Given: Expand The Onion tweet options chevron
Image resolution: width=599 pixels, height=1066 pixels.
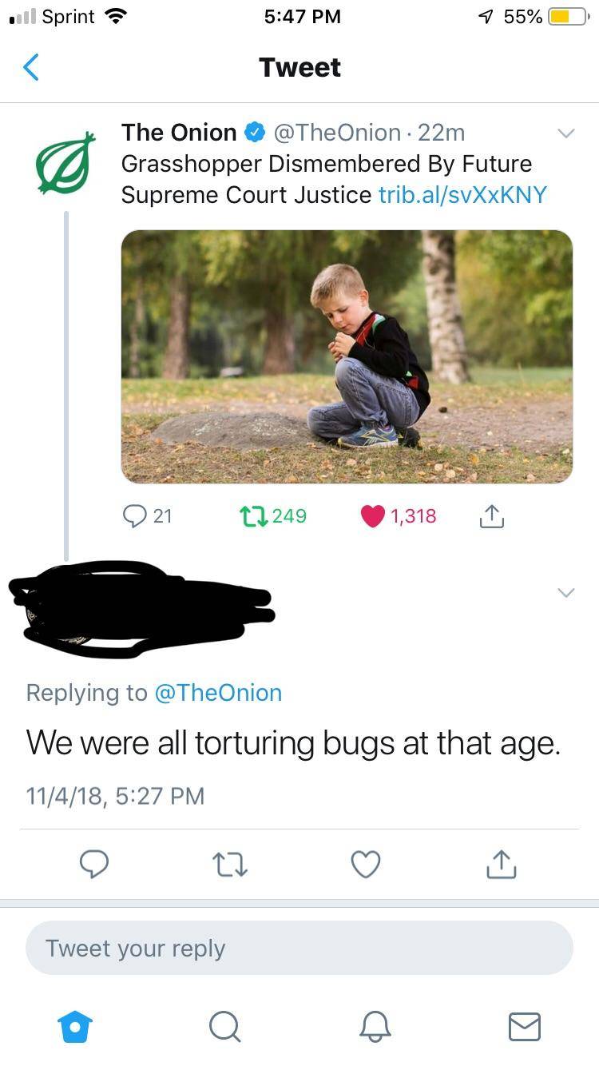Looking at the screenshot, I should coord(565,133).
